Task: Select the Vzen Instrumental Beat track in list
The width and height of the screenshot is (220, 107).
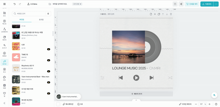Action: pyautogui.click(x=31, y=79)
